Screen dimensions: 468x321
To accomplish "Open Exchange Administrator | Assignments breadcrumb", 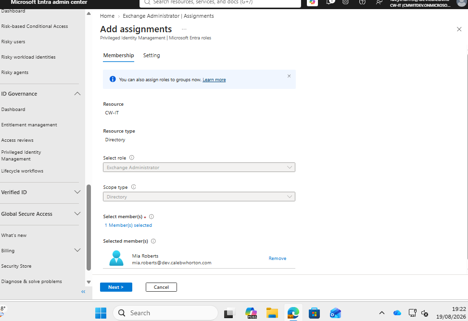I will pyautogui.click(x=168, y=16).
